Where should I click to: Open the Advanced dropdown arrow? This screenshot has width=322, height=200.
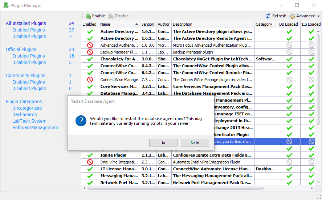318,16
